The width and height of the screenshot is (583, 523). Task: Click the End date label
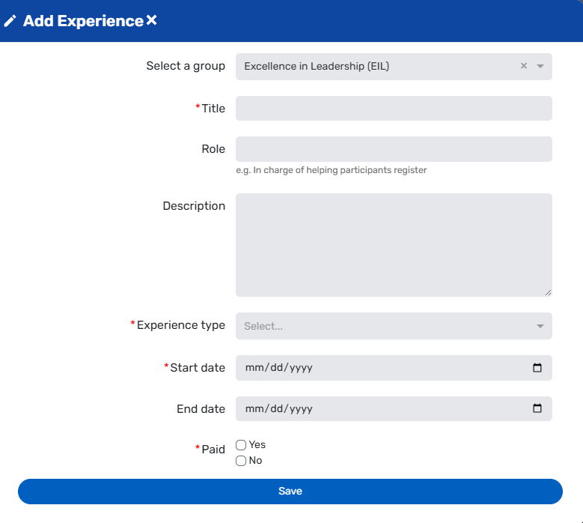tap(201, 408)
